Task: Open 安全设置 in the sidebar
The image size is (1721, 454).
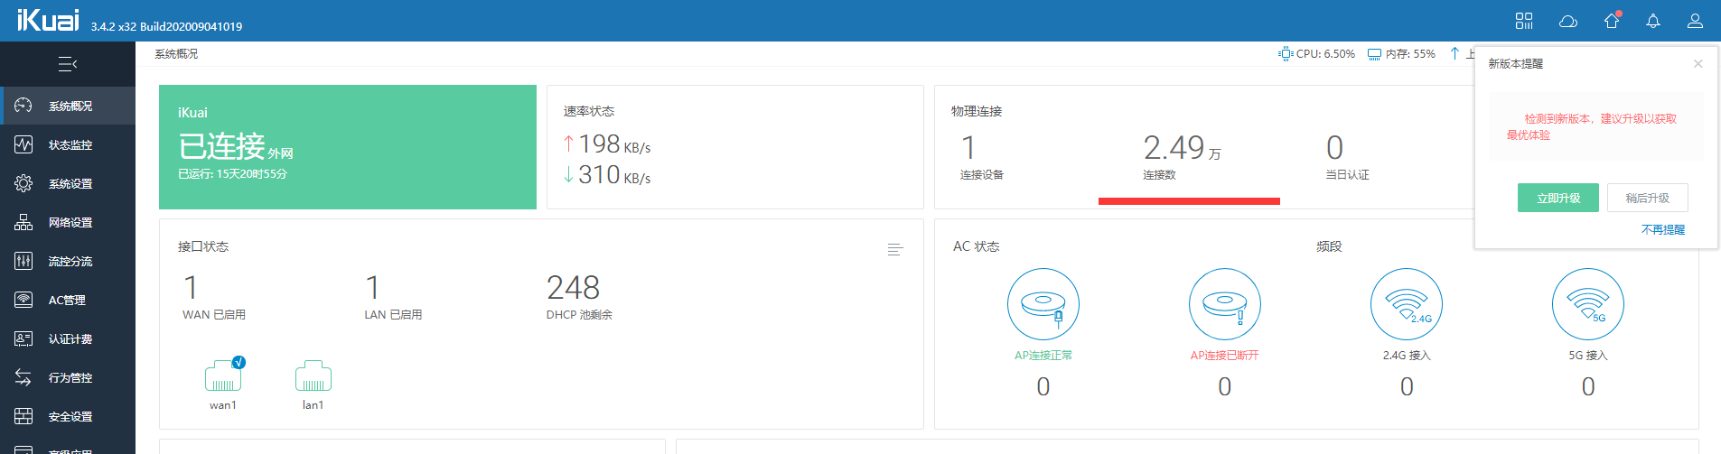Action: pos(68,417)
